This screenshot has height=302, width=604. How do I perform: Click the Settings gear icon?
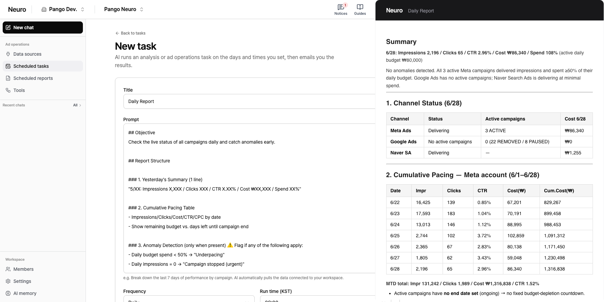click(x=8, y=281)
